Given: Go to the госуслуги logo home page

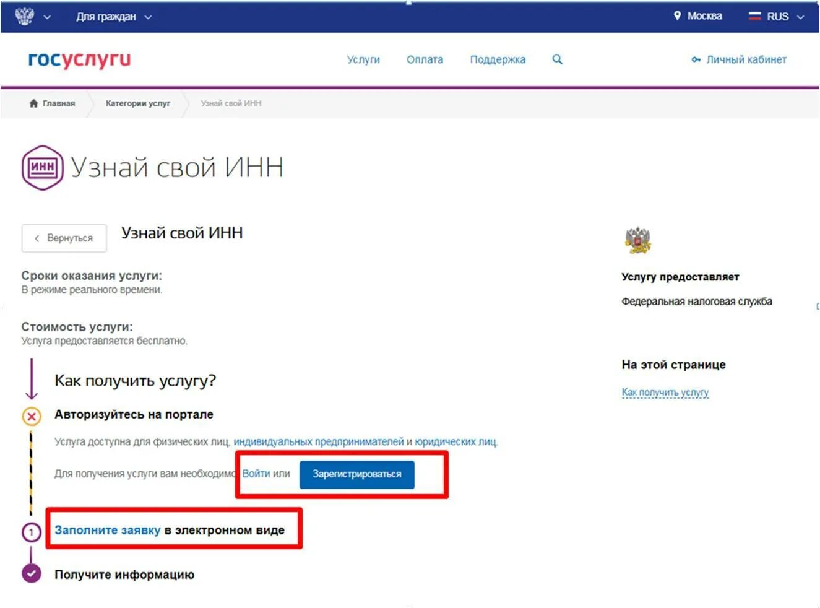Looking at the screenshot, I should pyautogui.click(x=80, y=59).
